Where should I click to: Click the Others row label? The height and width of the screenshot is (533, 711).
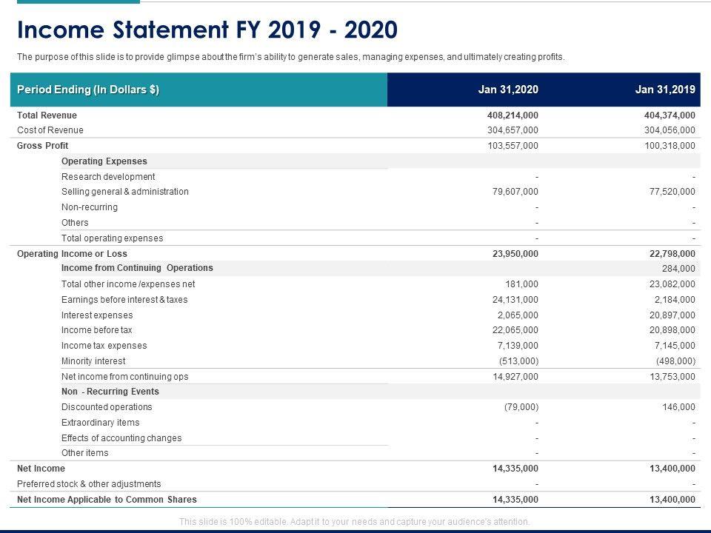click(75, 223)
